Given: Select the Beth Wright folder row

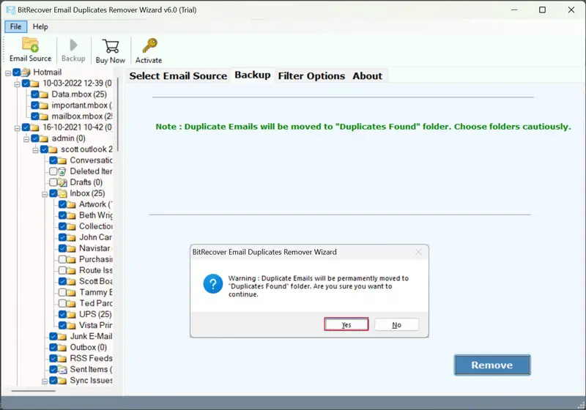Looking at the screenshot, I should [85, 215].
